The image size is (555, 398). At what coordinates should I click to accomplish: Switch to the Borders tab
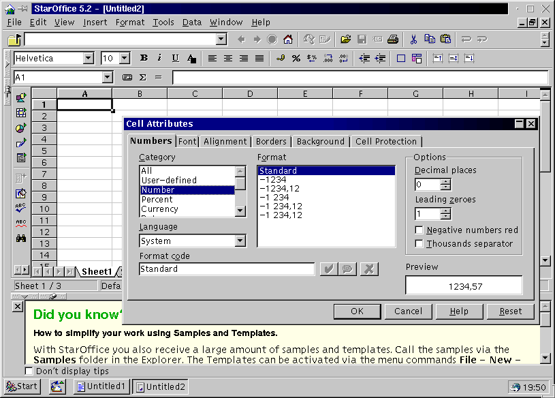[271, 141]
